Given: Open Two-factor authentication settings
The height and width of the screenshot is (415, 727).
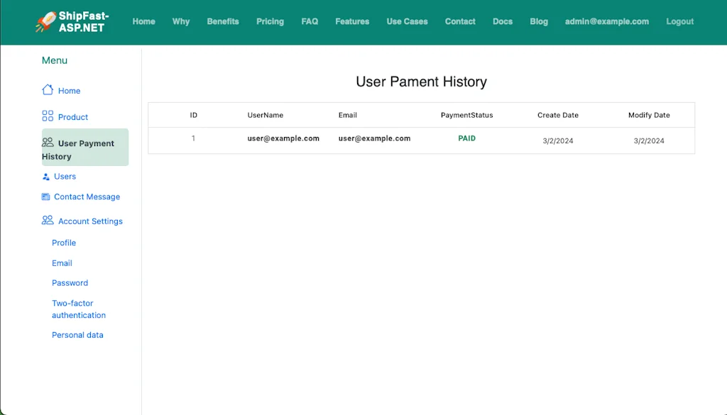Looking at the screenshot, I should point(78,309).
